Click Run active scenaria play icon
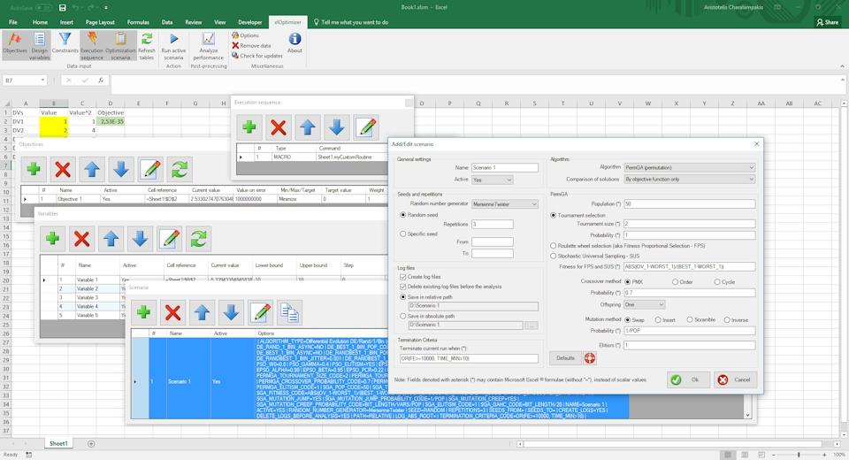849x460 pixels. click(174, 44)
